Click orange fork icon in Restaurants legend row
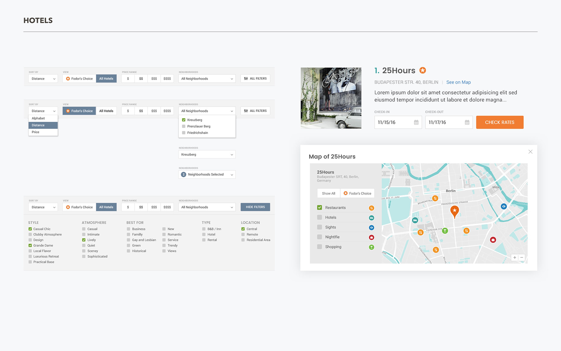561x351 pixels. tap(371, 208)
